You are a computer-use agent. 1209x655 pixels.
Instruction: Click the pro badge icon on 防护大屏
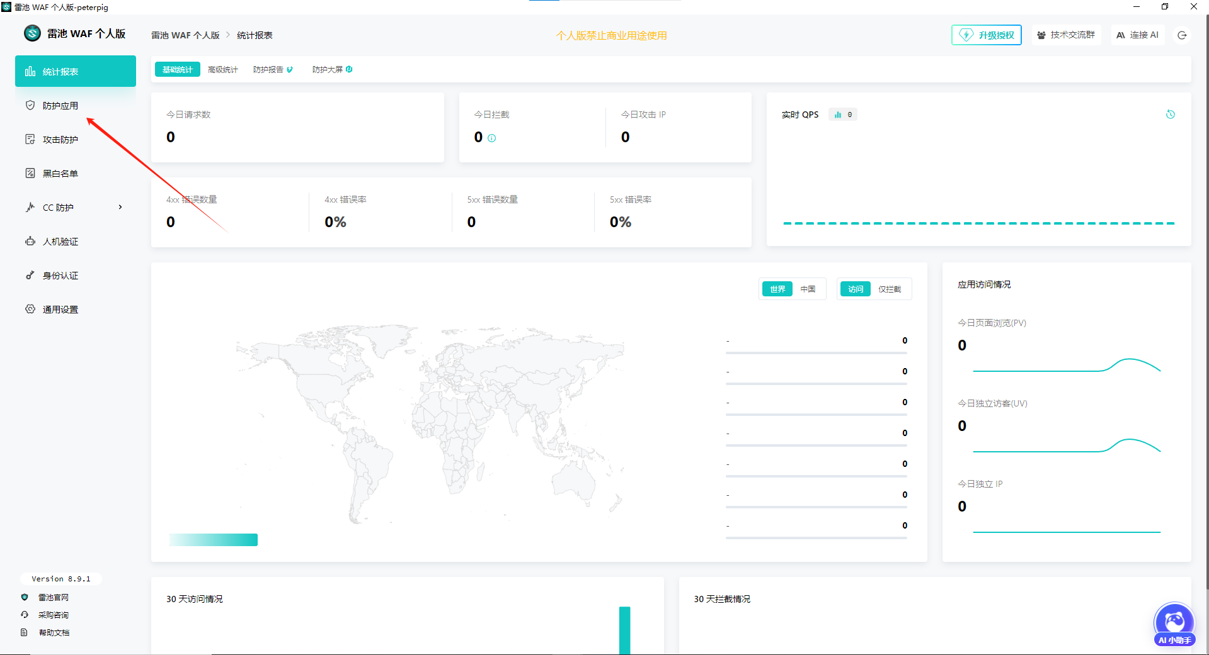coord(349,69)
